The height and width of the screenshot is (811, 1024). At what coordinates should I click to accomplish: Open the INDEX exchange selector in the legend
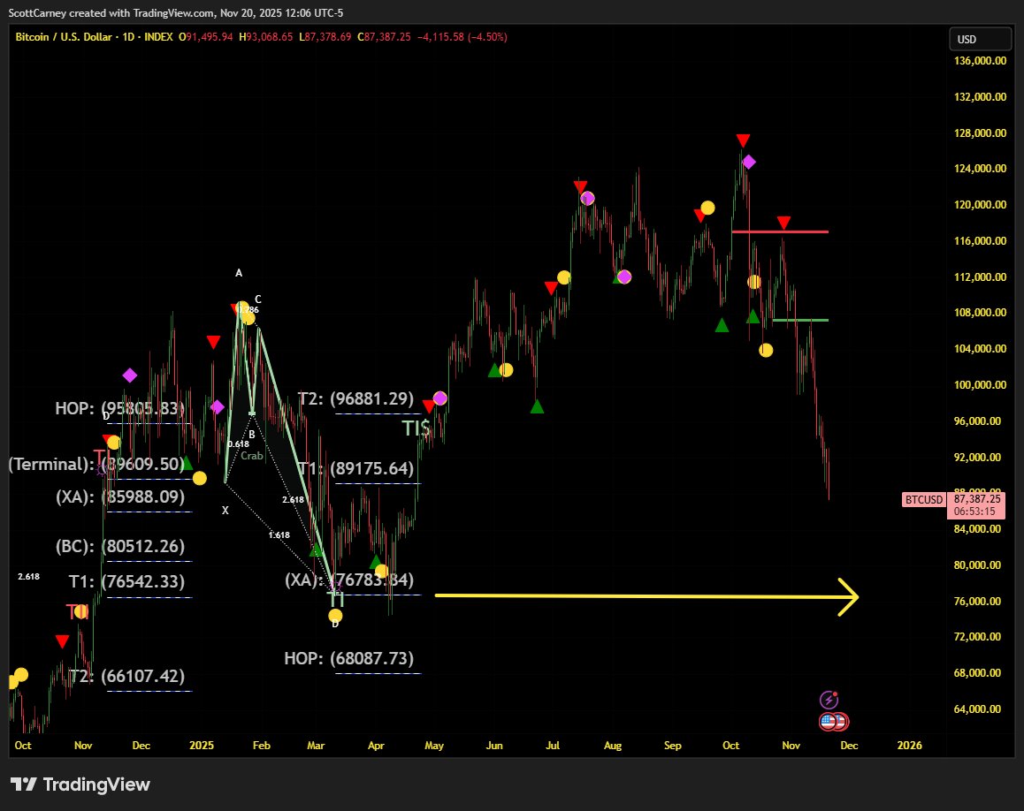point(159,37)
